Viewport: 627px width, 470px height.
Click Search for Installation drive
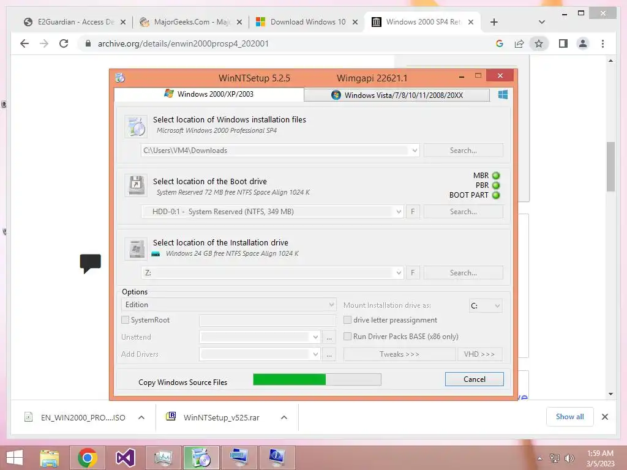[463, 272]
